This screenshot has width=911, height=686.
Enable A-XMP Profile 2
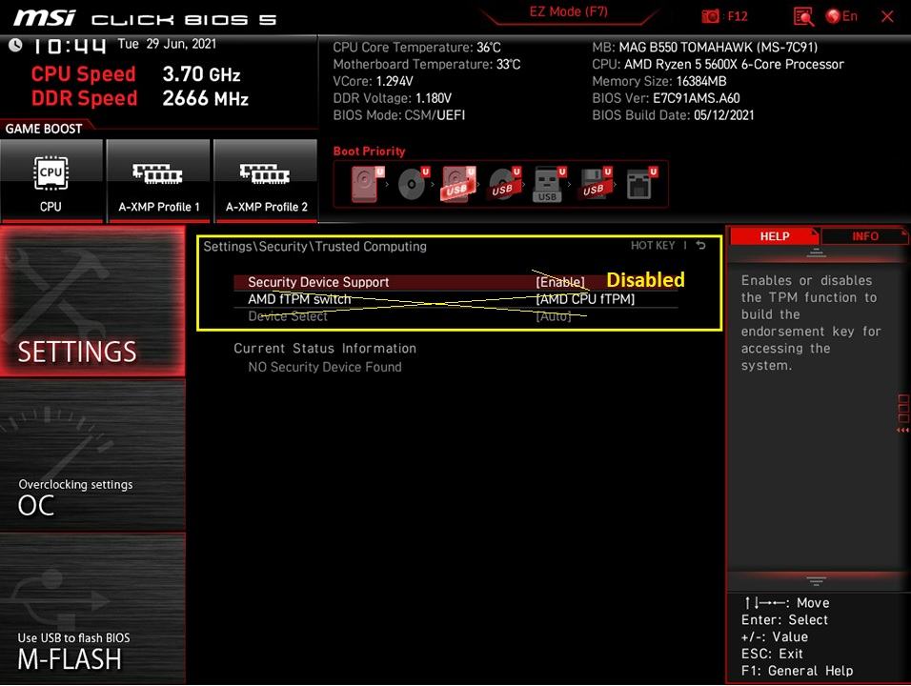pyautogui.click(x=266, y=181)
